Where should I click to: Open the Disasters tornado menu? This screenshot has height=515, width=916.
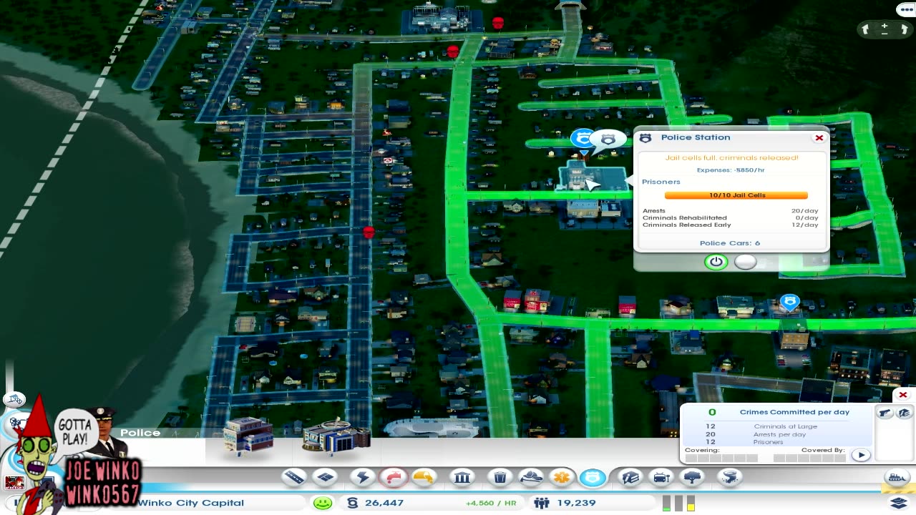click(x=729, y=477)
